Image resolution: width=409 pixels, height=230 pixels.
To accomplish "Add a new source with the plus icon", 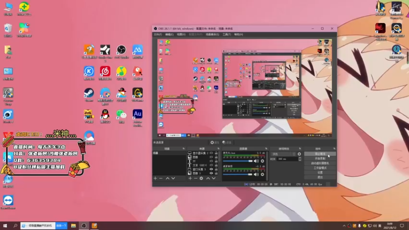I will click(x=190, y=178).
